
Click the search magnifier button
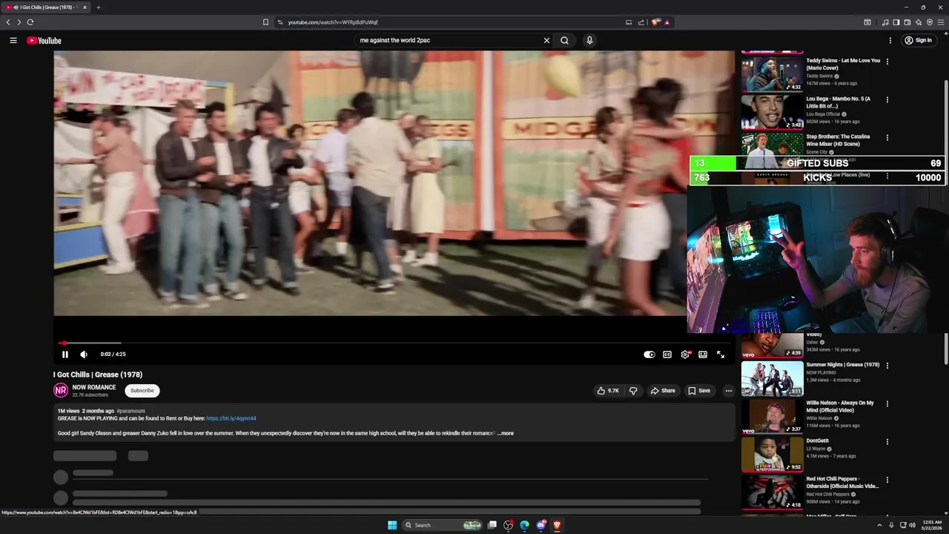click(x=564, y=41)
